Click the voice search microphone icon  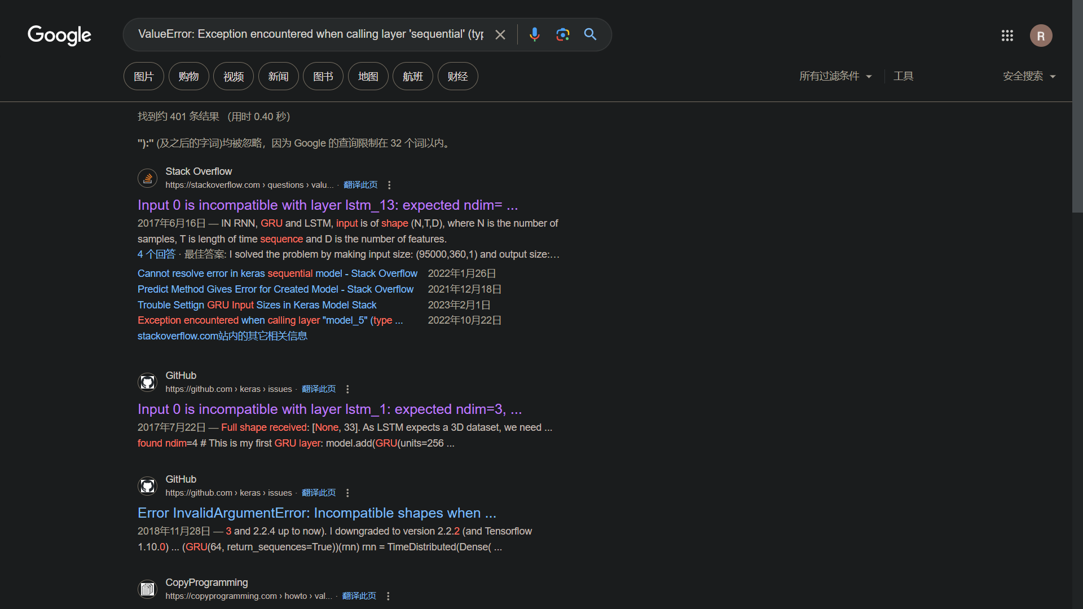click(x=534, y=34)
